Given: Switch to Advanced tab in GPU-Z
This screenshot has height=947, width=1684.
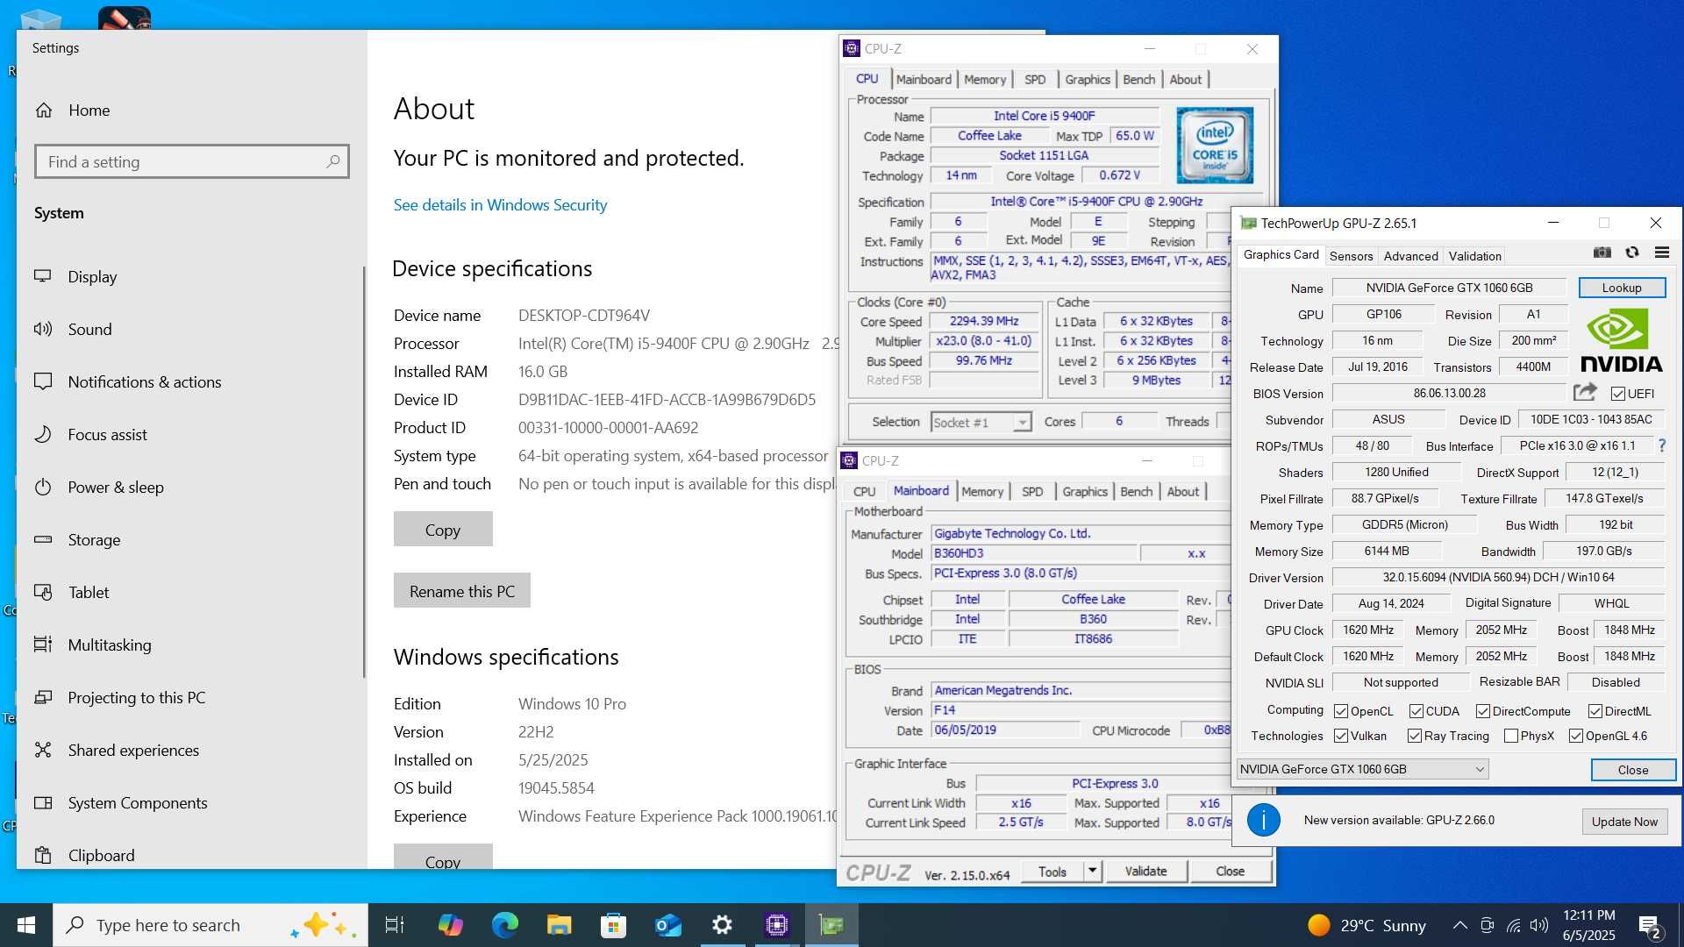Looking at the screenshot, I should pos(1410,256).
